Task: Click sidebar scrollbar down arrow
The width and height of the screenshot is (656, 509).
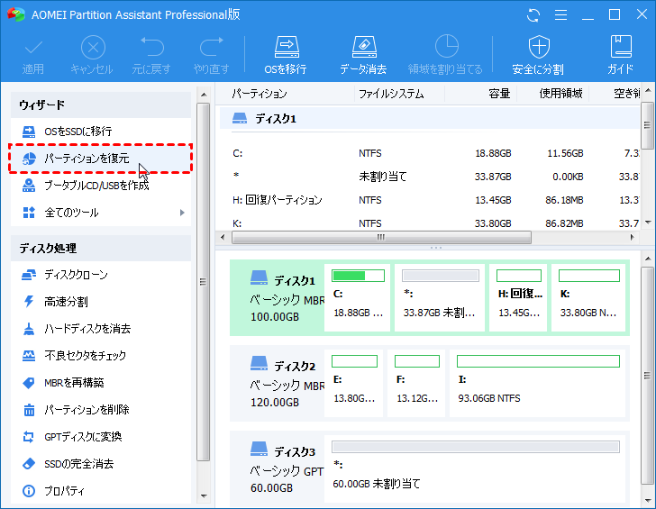Action: pos(204,496)
